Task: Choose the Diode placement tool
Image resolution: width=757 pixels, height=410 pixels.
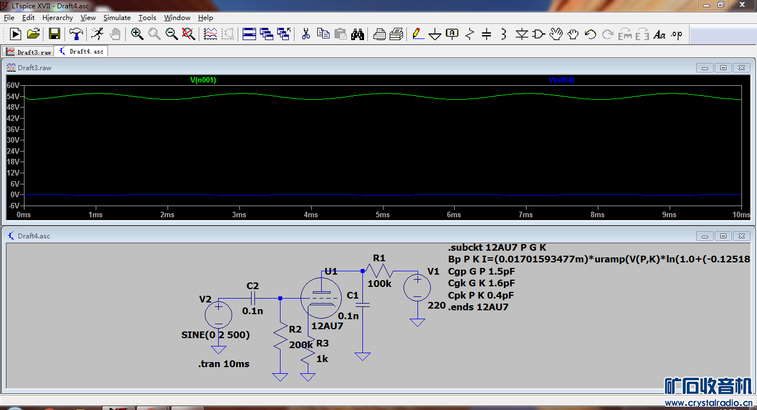Action: [x=521, y=34]
